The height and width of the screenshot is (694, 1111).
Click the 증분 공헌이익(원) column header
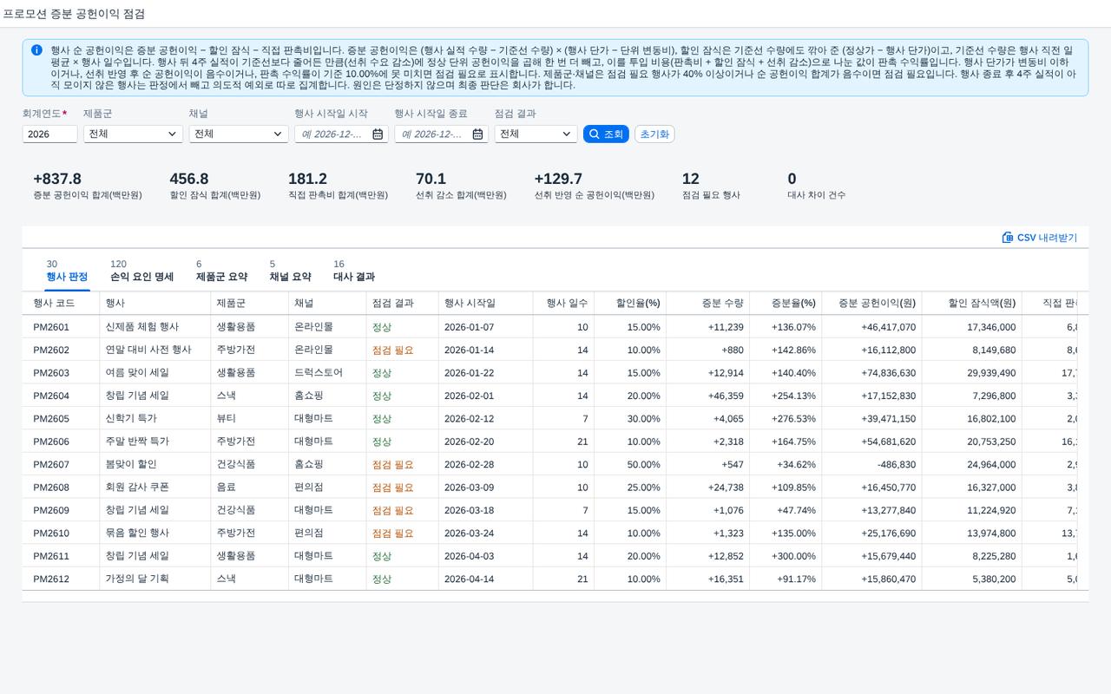point(871,303)
